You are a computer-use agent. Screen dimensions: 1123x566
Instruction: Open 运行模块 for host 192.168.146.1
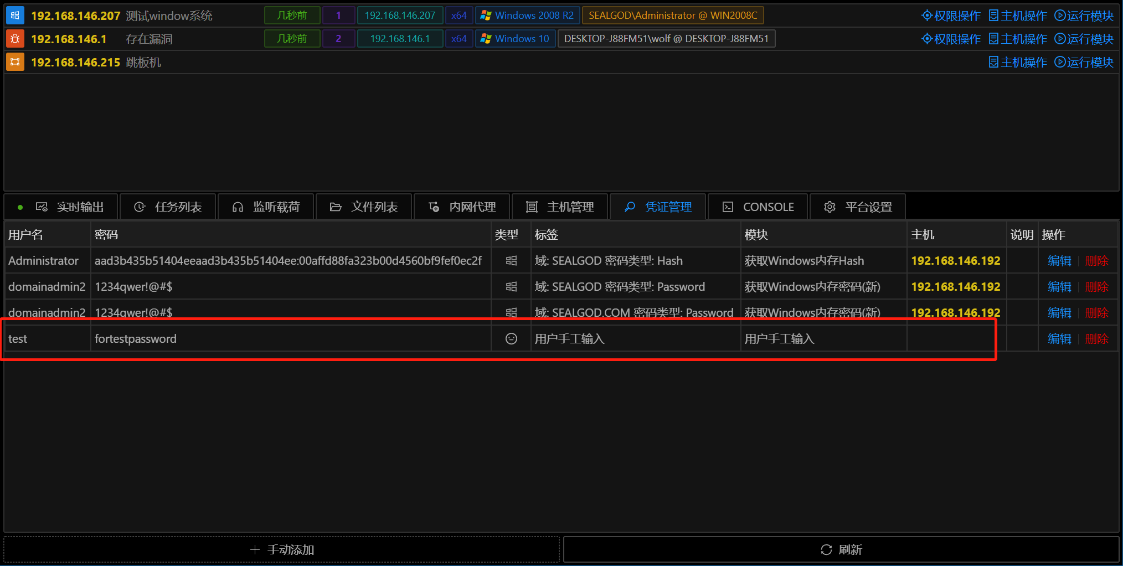point(1084,39)
